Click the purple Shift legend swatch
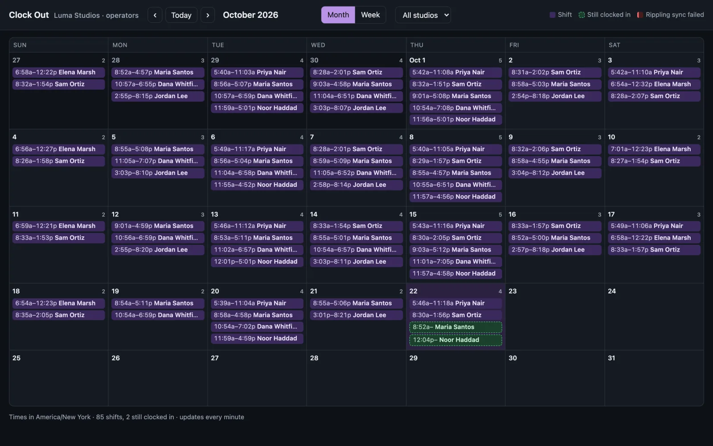 click(553, 15)
